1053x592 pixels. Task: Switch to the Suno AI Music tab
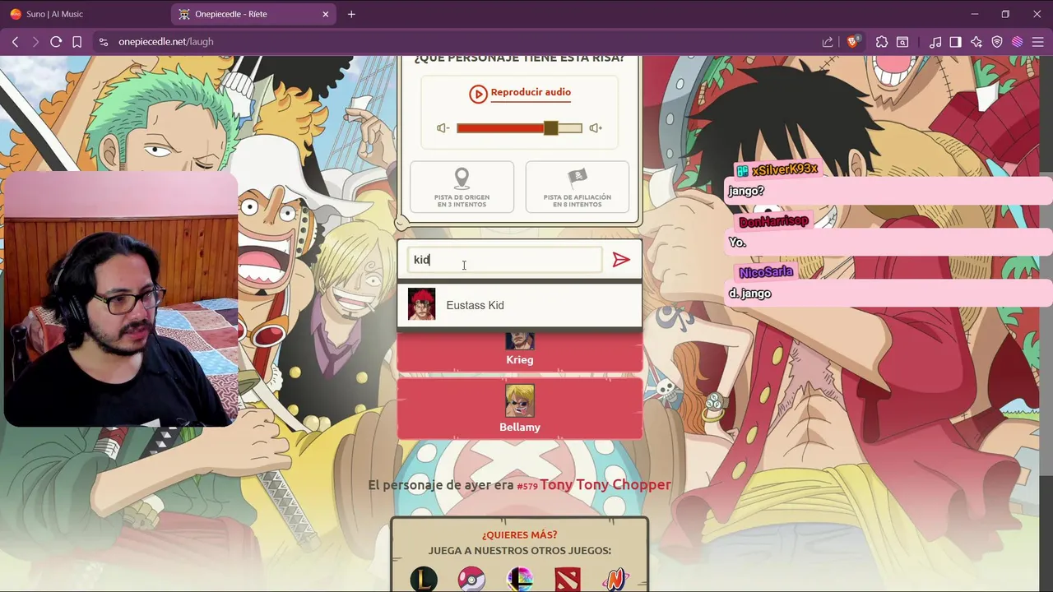pyautogui.click(x=84, y=14)
